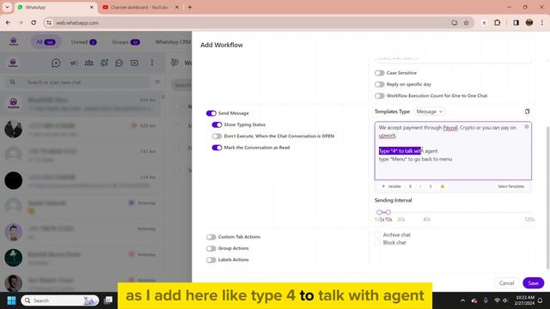Reload the web.whatsapp.com page
550x309 pixels.
[x=34, y=22]
